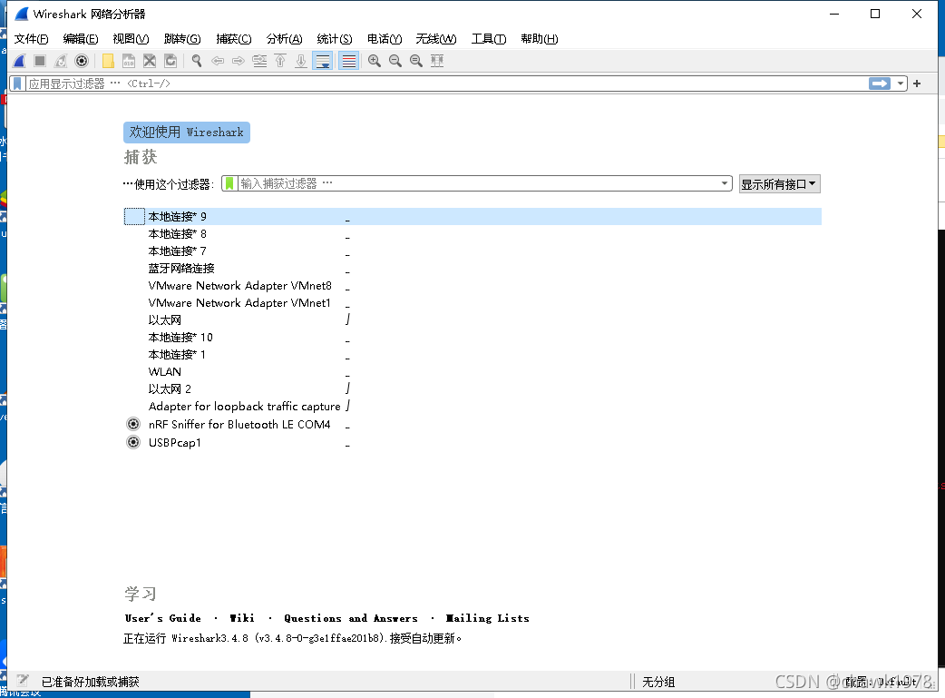Click the find packet magnifier icon
The width and height of the screenshot is (945, 698).
point(197,61)
